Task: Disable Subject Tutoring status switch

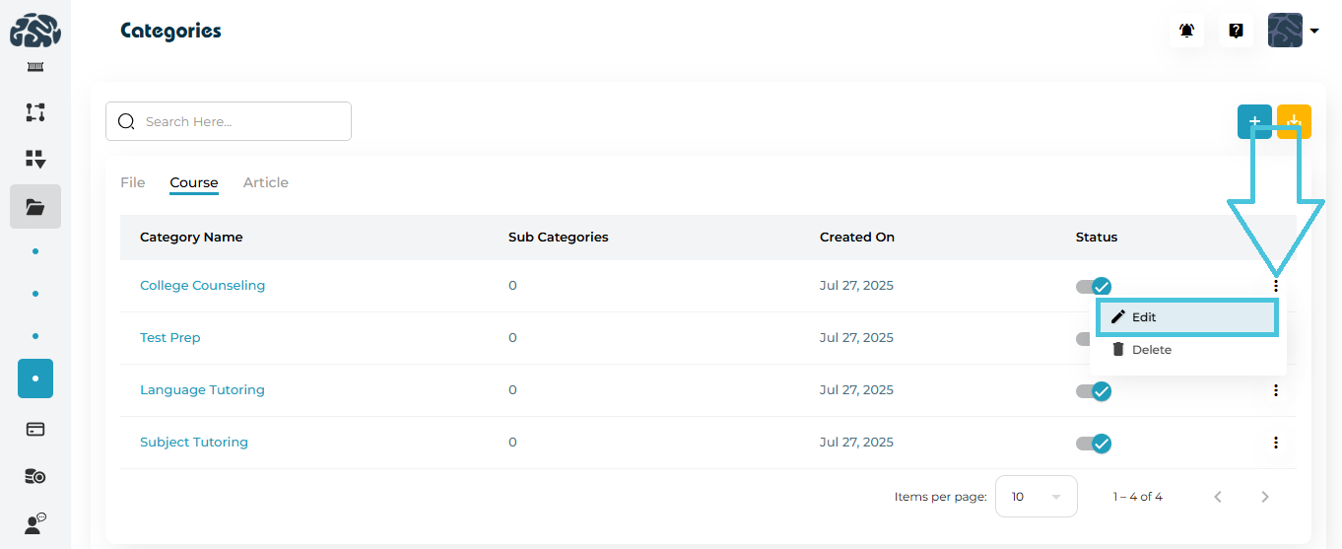Action: 1094,444
